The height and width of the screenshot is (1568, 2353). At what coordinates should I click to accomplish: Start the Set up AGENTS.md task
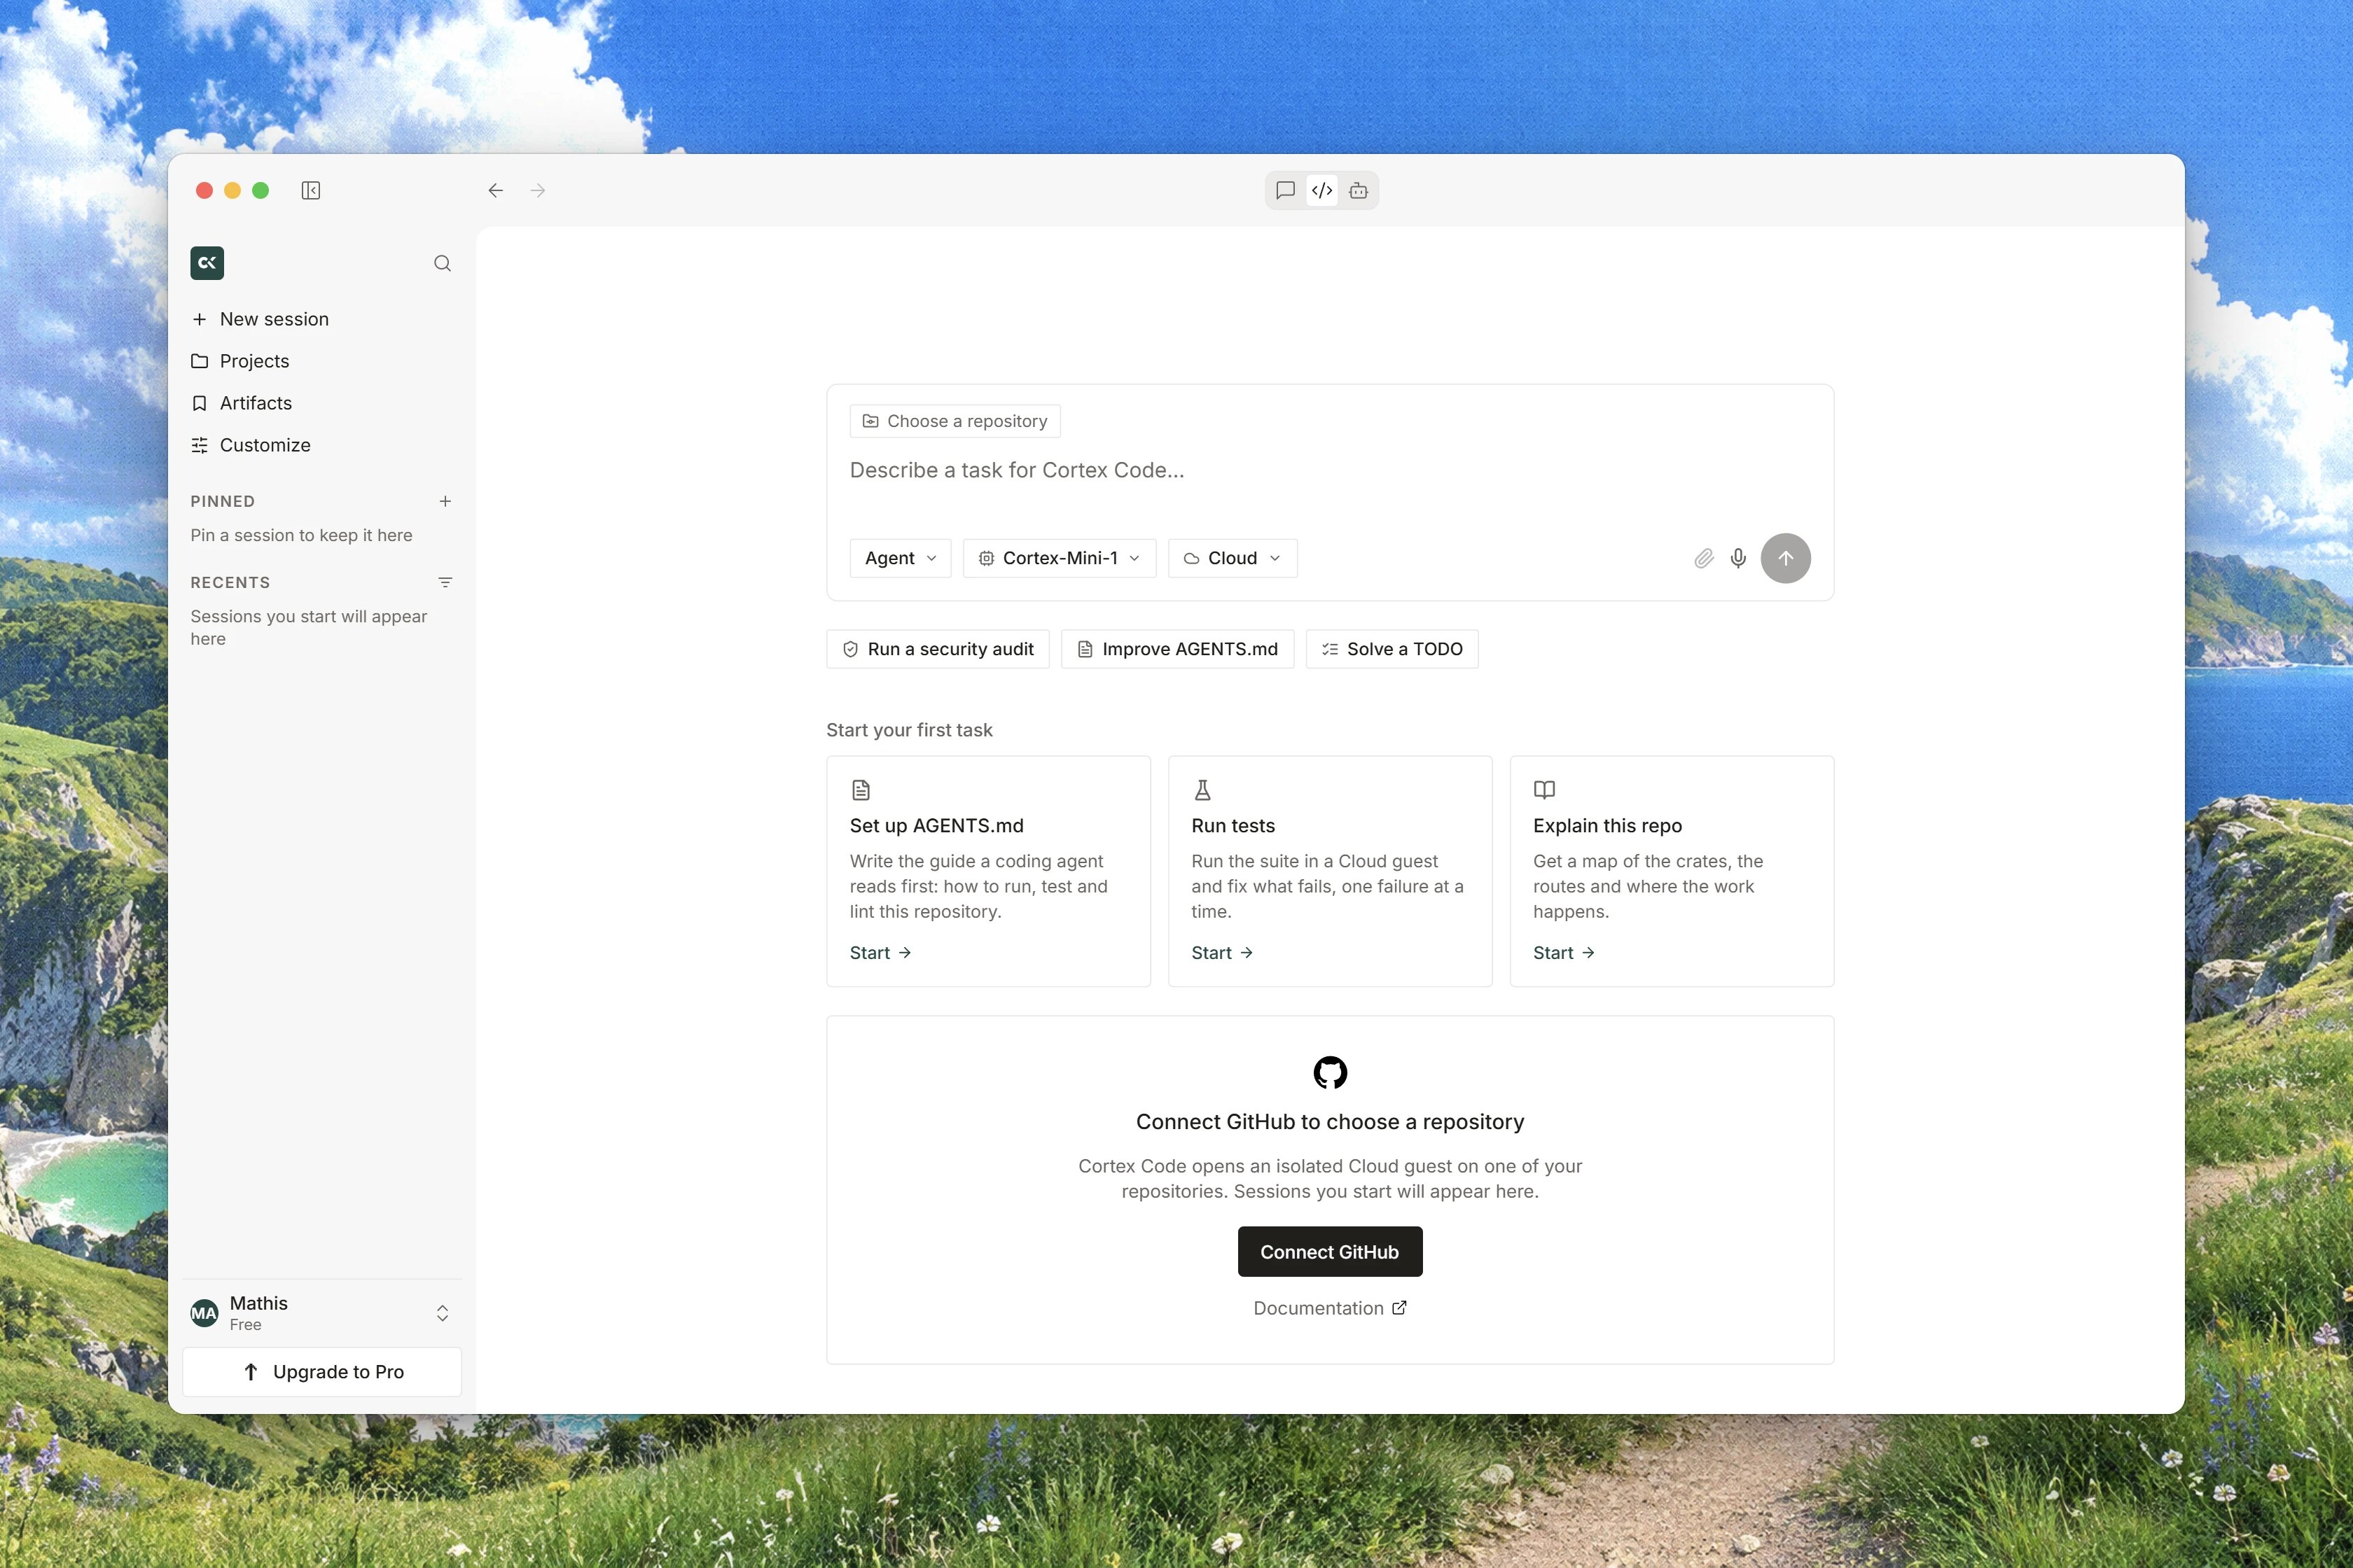pos(880,953)
